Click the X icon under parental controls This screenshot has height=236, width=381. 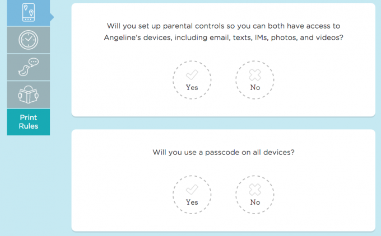[255, 75]
